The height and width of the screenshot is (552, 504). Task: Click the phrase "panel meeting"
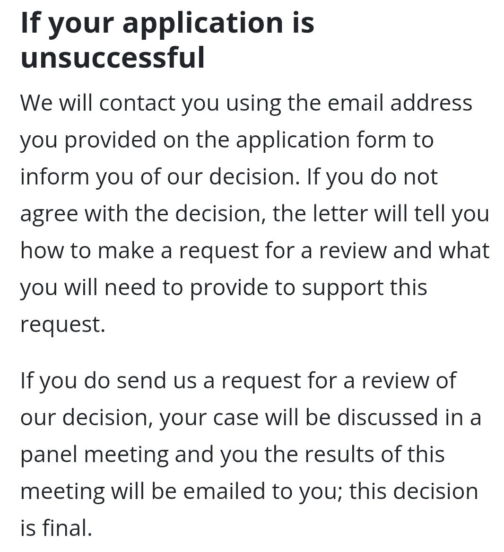click(x=94, y=455)
